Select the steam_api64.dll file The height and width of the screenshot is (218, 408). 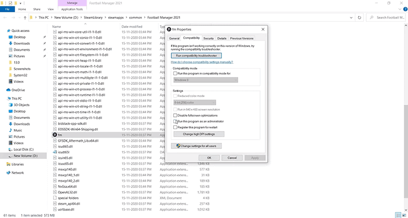tap(69, 204)
